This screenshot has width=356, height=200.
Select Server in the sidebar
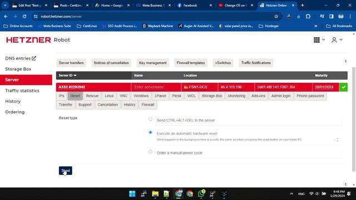26,80
